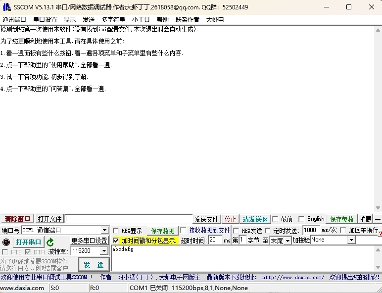Open the 多字符串 menu
Image resolution: width=382 pixels, height=293 pixels.
click(113, 19)
